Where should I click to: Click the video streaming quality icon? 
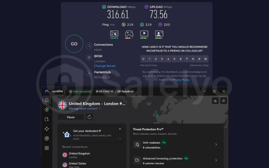coord(144,34)
